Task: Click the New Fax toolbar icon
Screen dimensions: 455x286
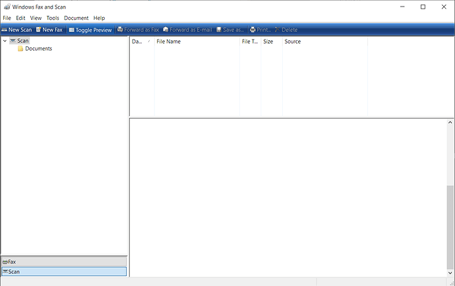Action: [x=39, y=30]
